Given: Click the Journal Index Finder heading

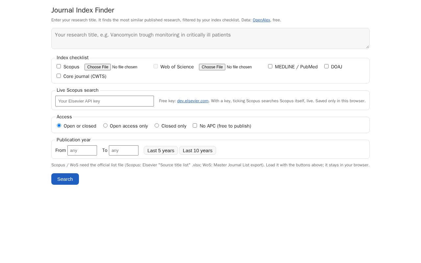Looking at the screenshot, I should pyautogui.click(x=83, y=10).
